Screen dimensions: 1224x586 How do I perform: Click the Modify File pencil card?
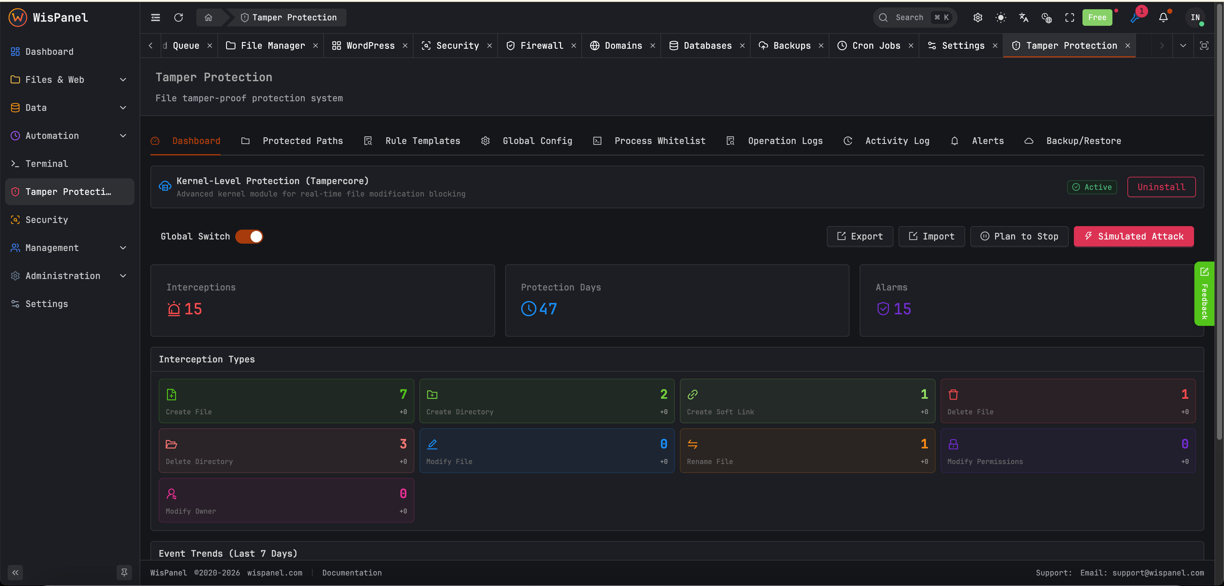pos(547,450)
